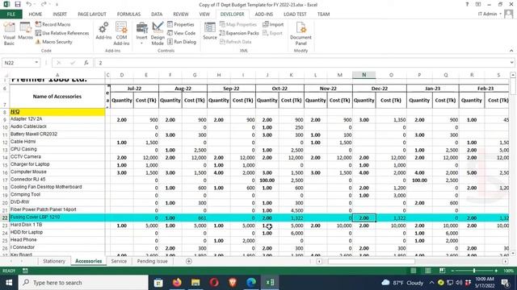Switch to the DATA tab
The image size is (517, 290).
[x=157, y=14]
